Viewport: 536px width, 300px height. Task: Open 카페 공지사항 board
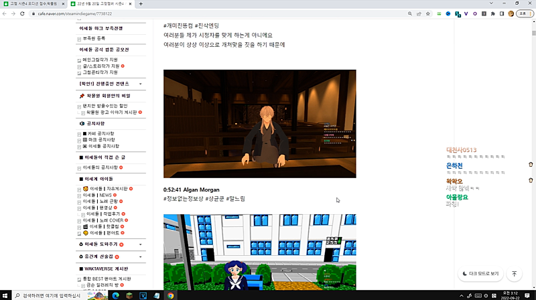tap(98, 134)
